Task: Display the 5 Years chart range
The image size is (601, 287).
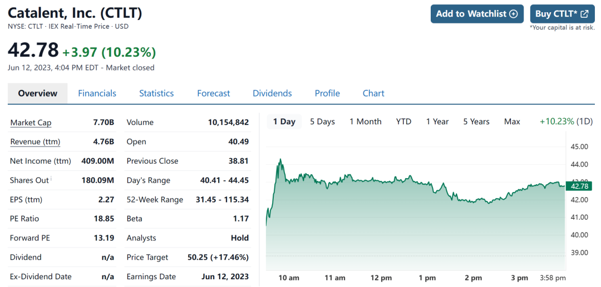Action: [476, 122]
